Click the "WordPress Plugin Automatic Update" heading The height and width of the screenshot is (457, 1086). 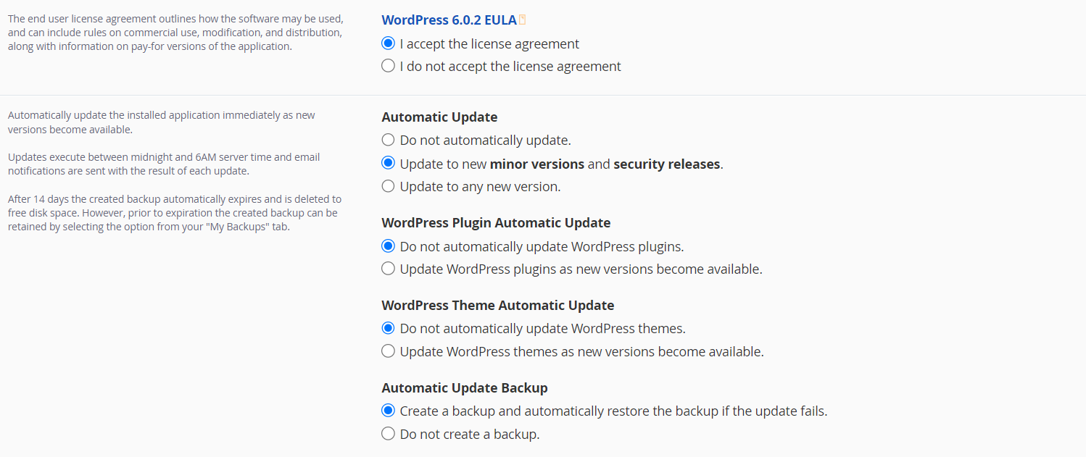(x=496, y=222)
